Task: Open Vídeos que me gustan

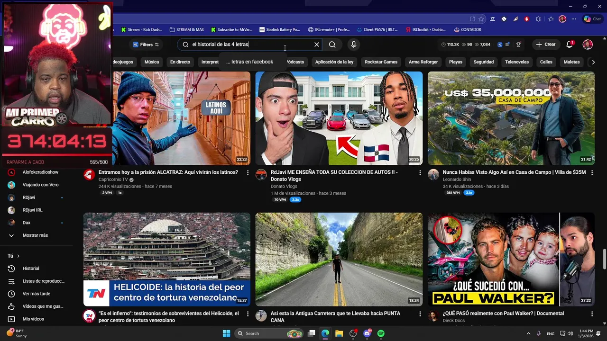Action: (37, 306)
